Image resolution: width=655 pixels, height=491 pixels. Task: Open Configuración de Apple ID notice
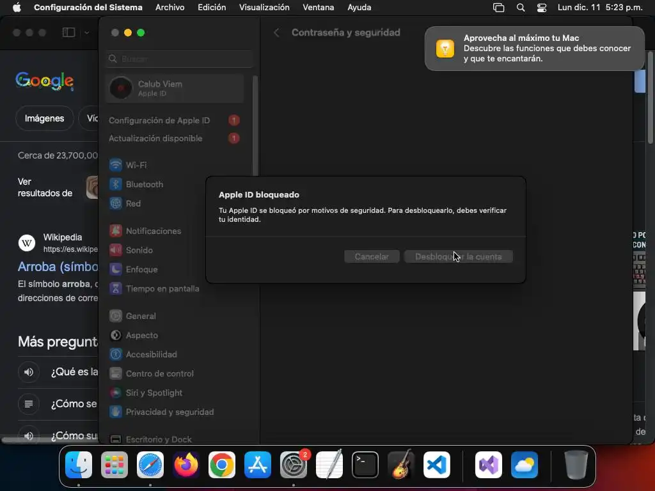(x=175, y=120)
